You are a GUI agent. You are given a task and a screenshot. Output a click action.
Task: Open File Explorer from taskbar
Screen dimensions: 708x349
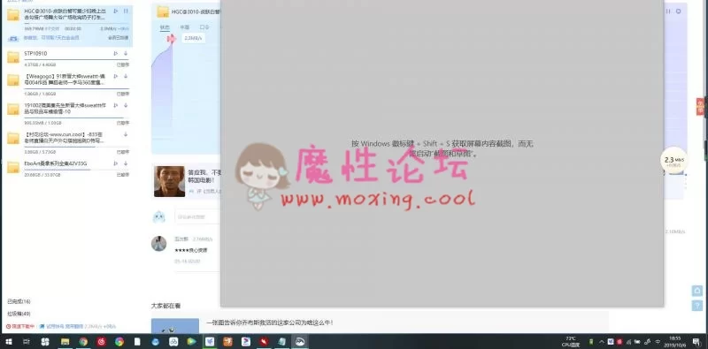[65, 342]
